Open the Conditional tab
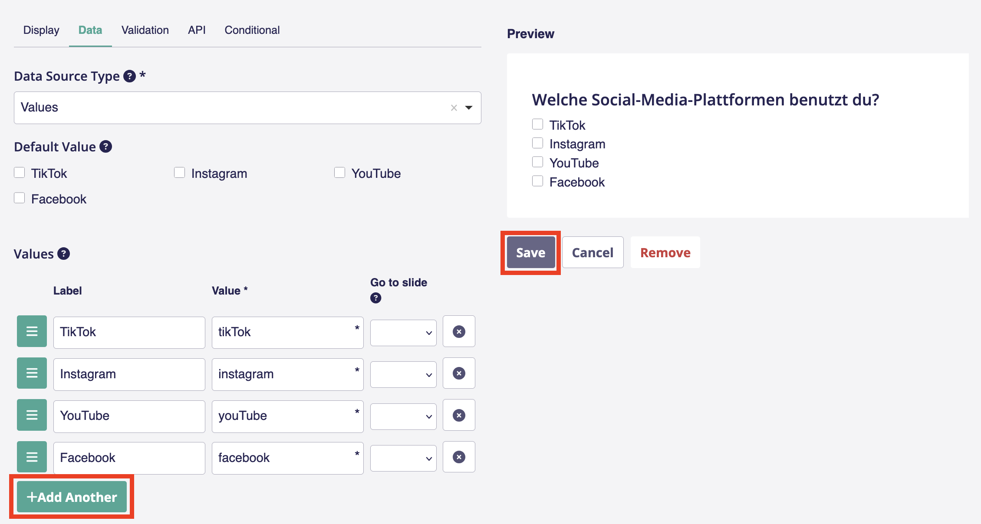Screen dimensions: 981x524 [x=252, y=30]
